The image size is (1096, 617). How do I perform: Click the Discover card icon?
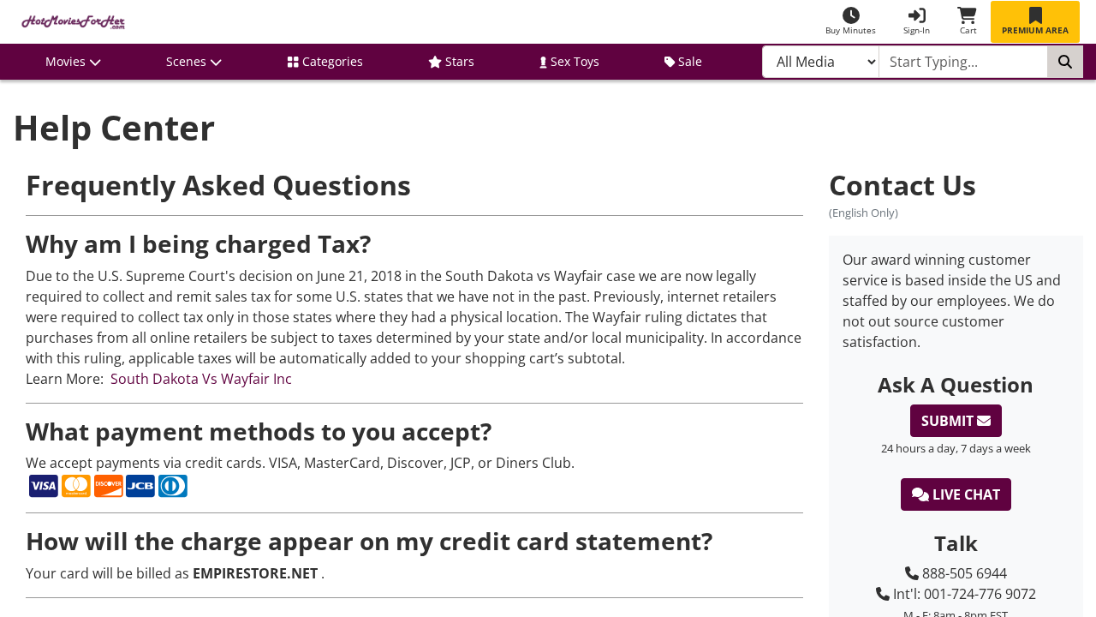point(109,486)
